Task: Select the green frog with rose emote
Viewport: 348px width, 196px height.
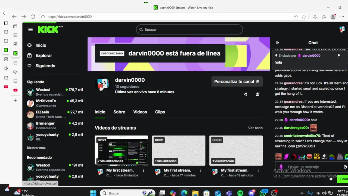Action: 332,157
